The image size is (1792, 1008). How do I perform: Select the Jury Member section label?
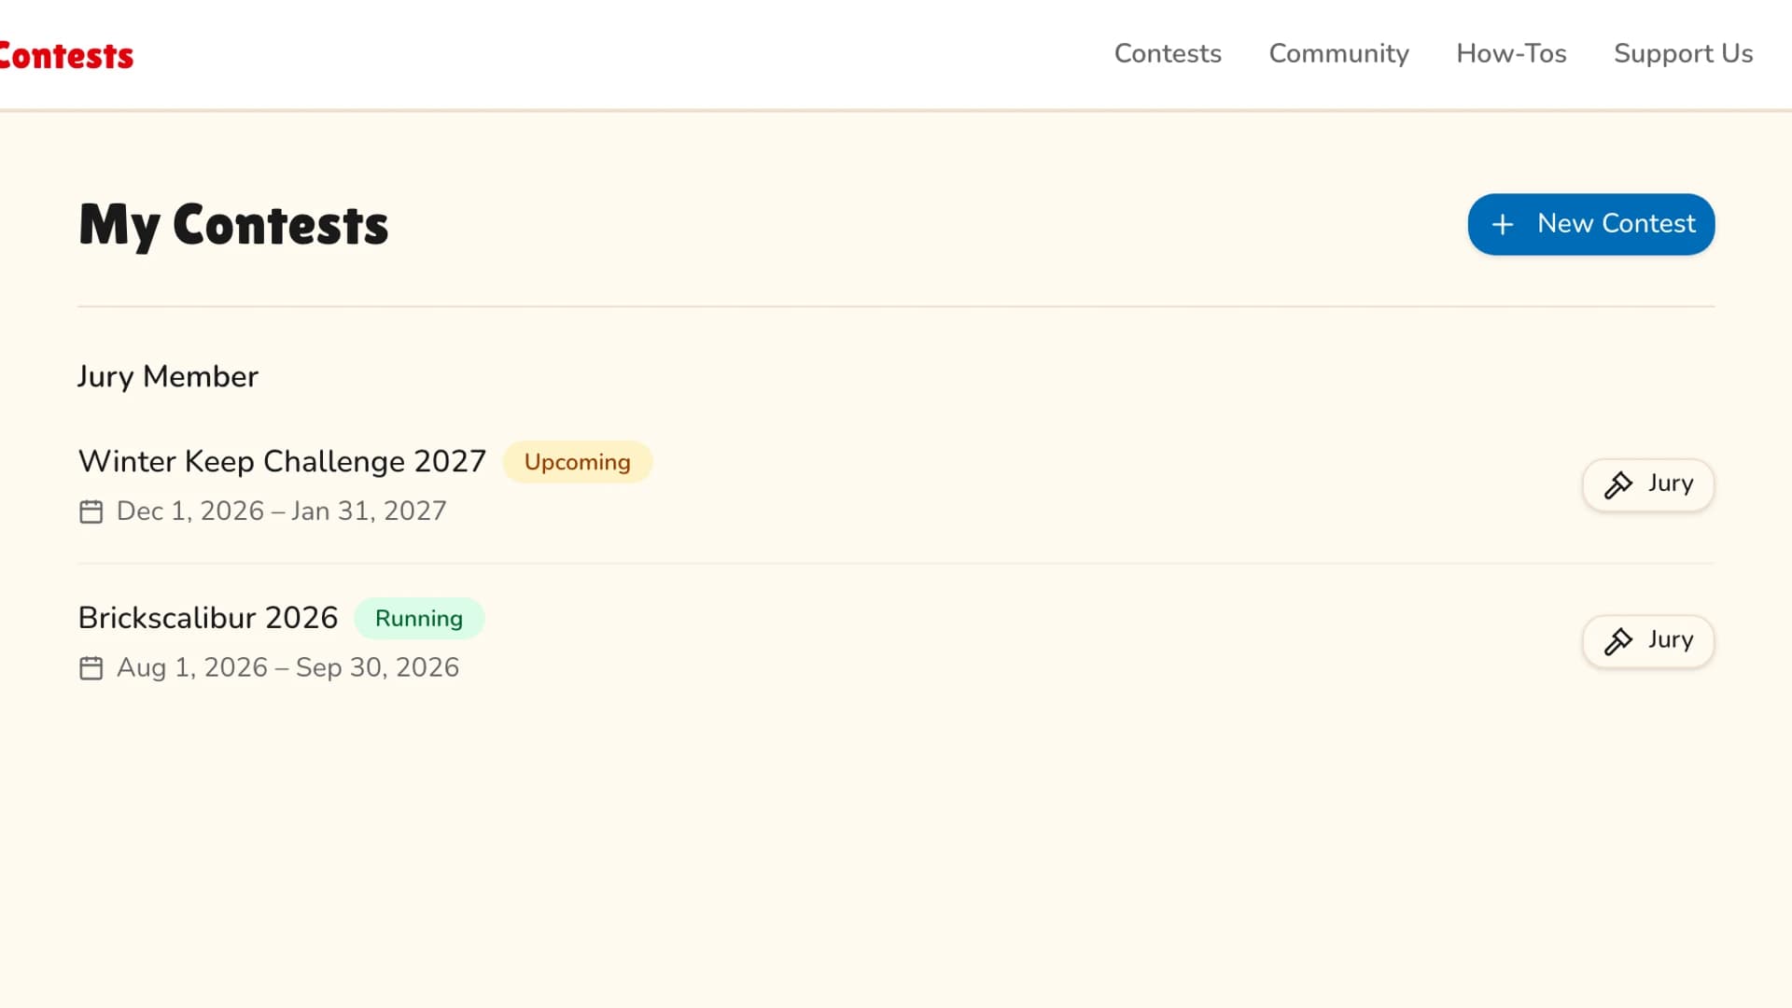[168, 377]
